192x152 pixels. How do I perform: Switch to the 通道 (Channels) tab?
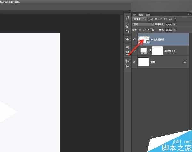click(148, 15)
